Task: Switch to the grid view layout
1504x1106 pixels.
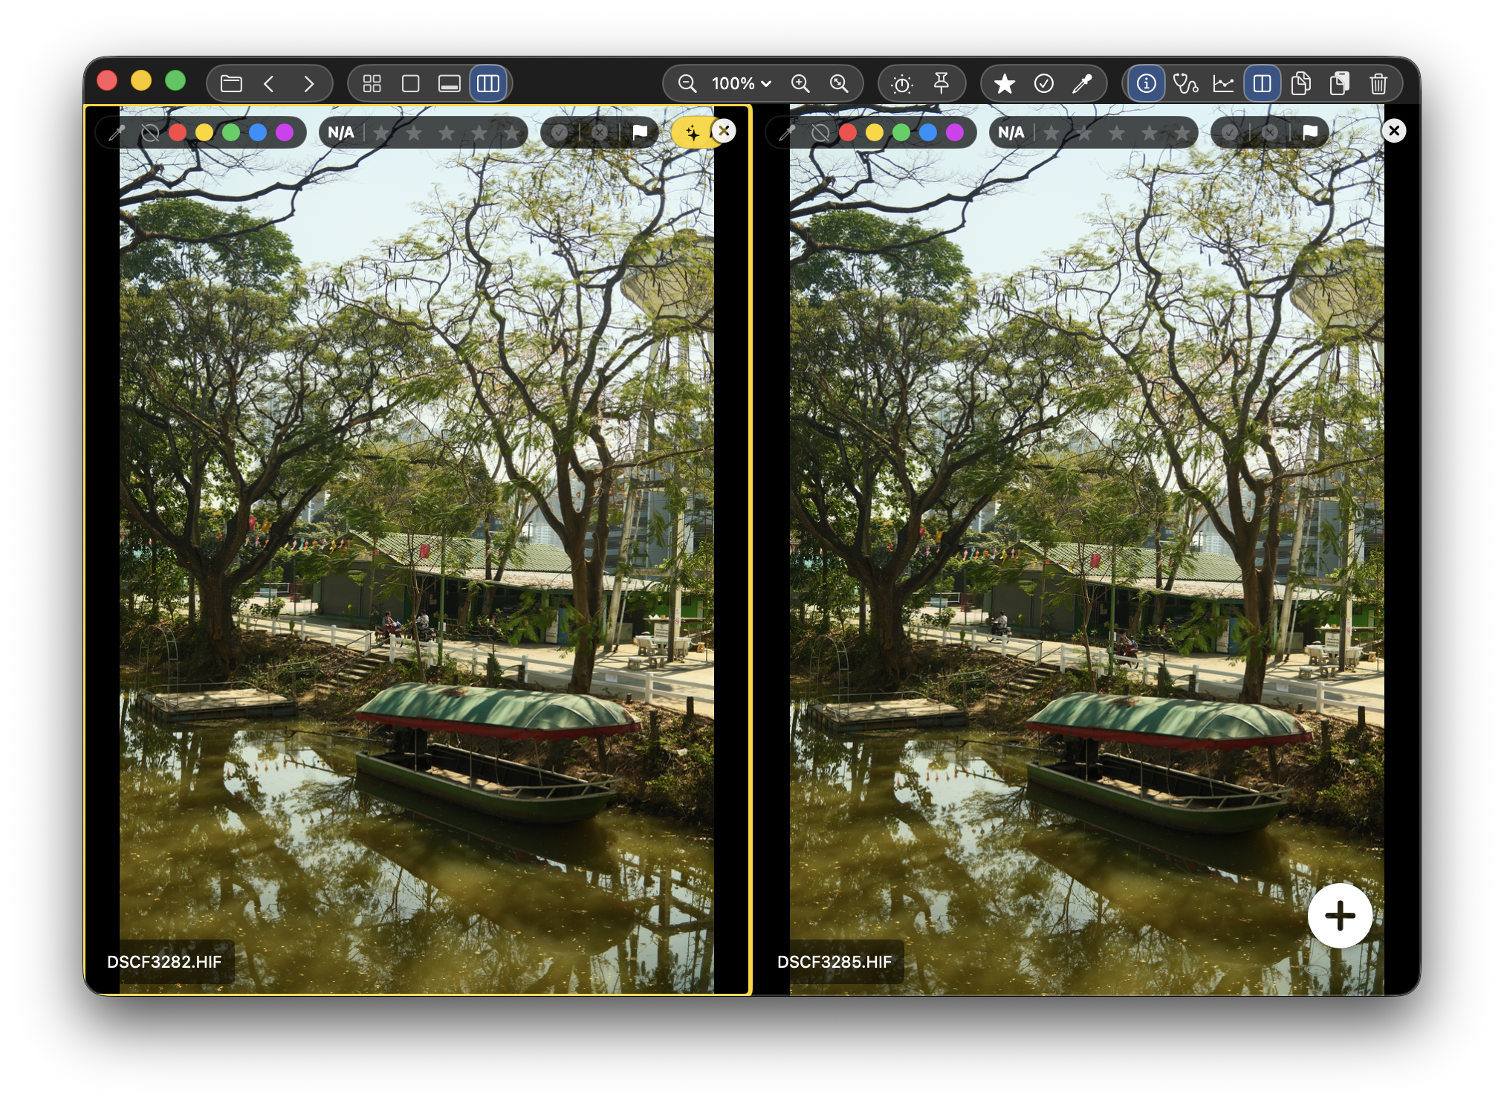Action: pos(372,83)
